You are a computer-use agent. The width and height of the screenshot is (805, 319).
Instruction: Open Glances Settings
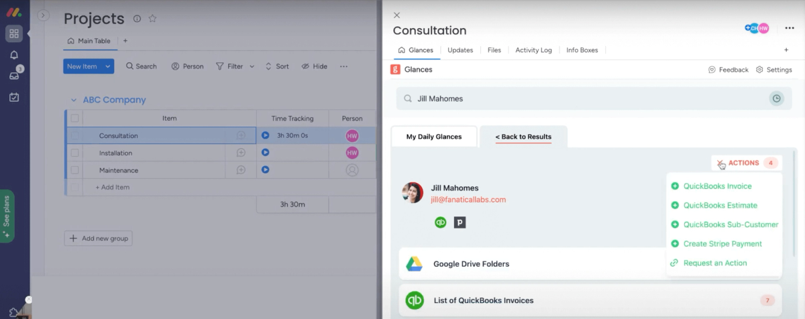point(773,70)
